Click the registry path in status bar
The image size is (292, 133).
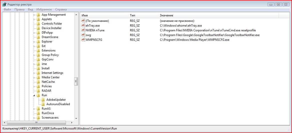[x=60, y=128]
